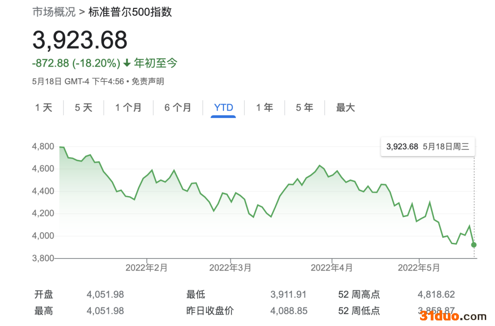Click the 52 周高点 label

click(359, 295)
